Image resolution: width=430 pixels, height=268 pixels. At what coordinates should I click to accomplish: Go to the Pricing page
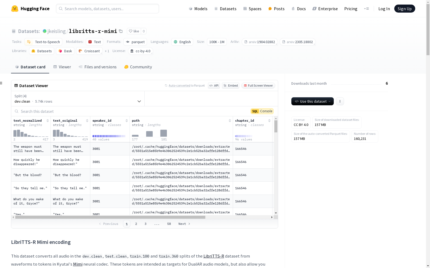tap(351, 9)
